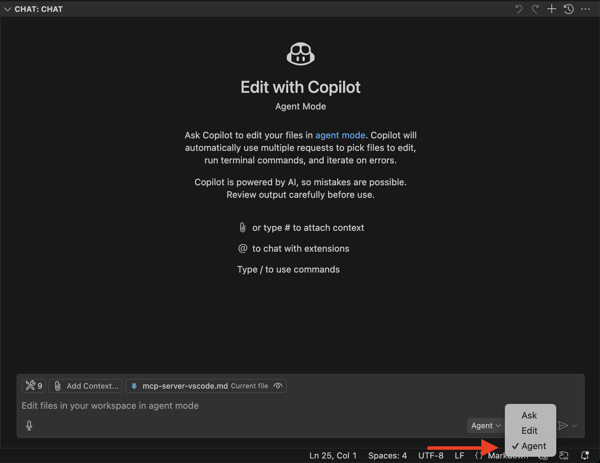600x463 pixels.
Task: Open the Agent mode dropdown
Action: pyautogui.click(x=485, y=425)
